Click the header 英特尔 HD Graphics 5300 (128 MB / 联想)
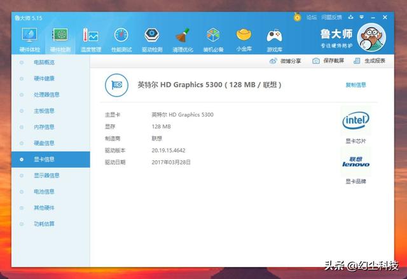Image resolution: width=407 pixels, height=279 pixels. pyautogui.click(x=209, y=85)
